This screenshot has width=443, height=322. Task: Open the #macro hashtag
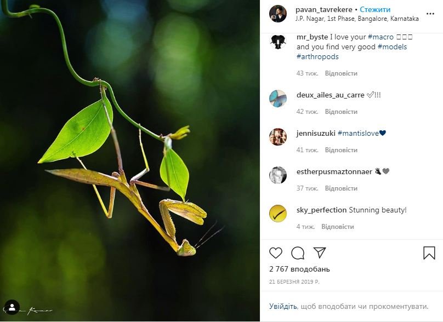[380, 37]
